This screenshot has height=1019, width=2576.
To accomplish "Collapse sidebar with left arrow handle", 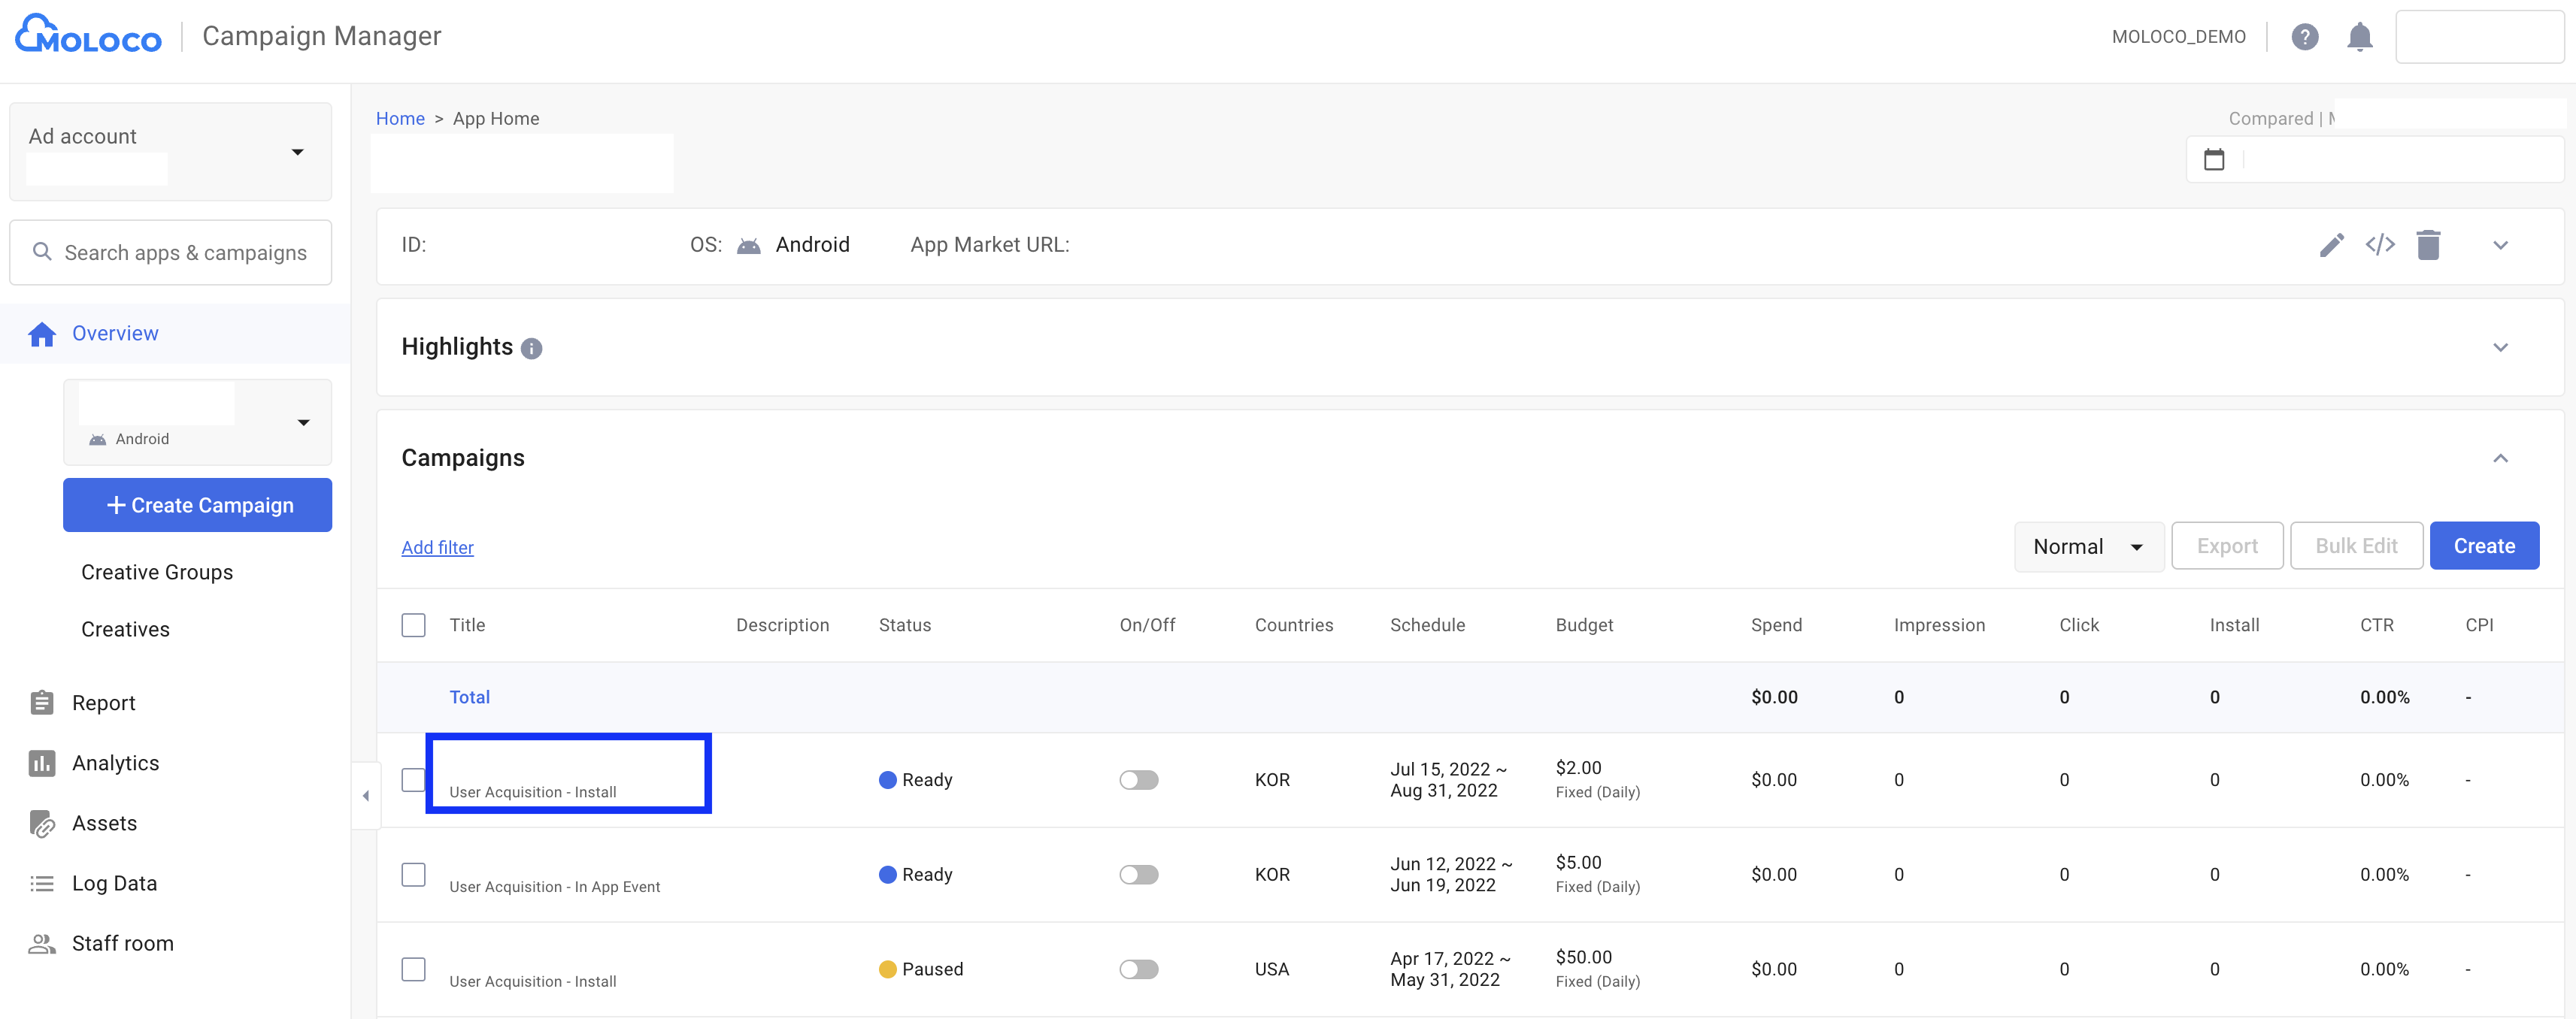I will point(366,795).
